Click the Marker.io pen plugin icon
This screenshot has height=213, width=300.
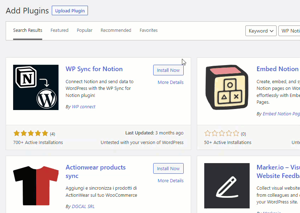[227, 185]
